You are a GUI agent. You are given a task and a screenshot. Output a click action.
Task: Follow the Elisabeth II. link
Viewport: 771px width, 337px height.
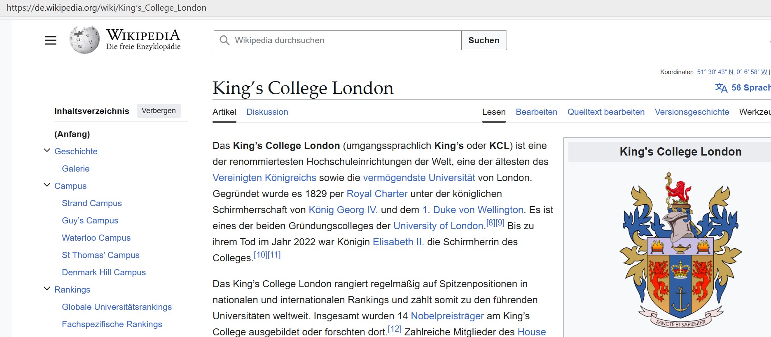[x=398, y=242]
